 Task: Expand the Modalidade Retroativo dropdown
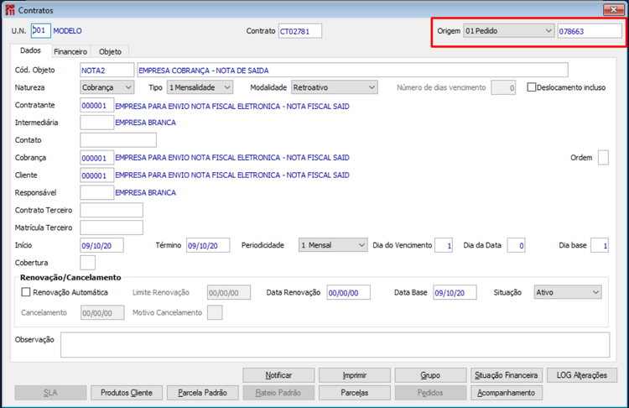pos(334,87)
